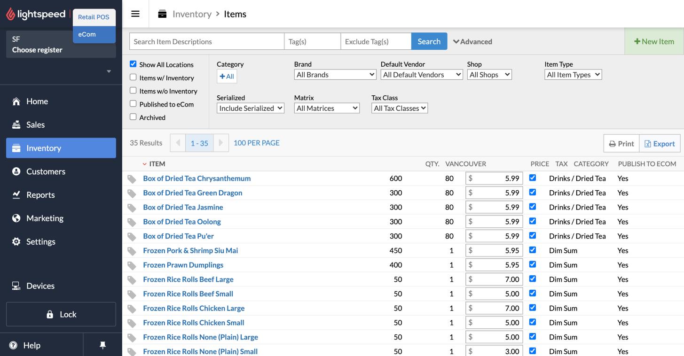Click tag icon for Frozen Rice Rolls None (Plain) Large

pos(132,338)
